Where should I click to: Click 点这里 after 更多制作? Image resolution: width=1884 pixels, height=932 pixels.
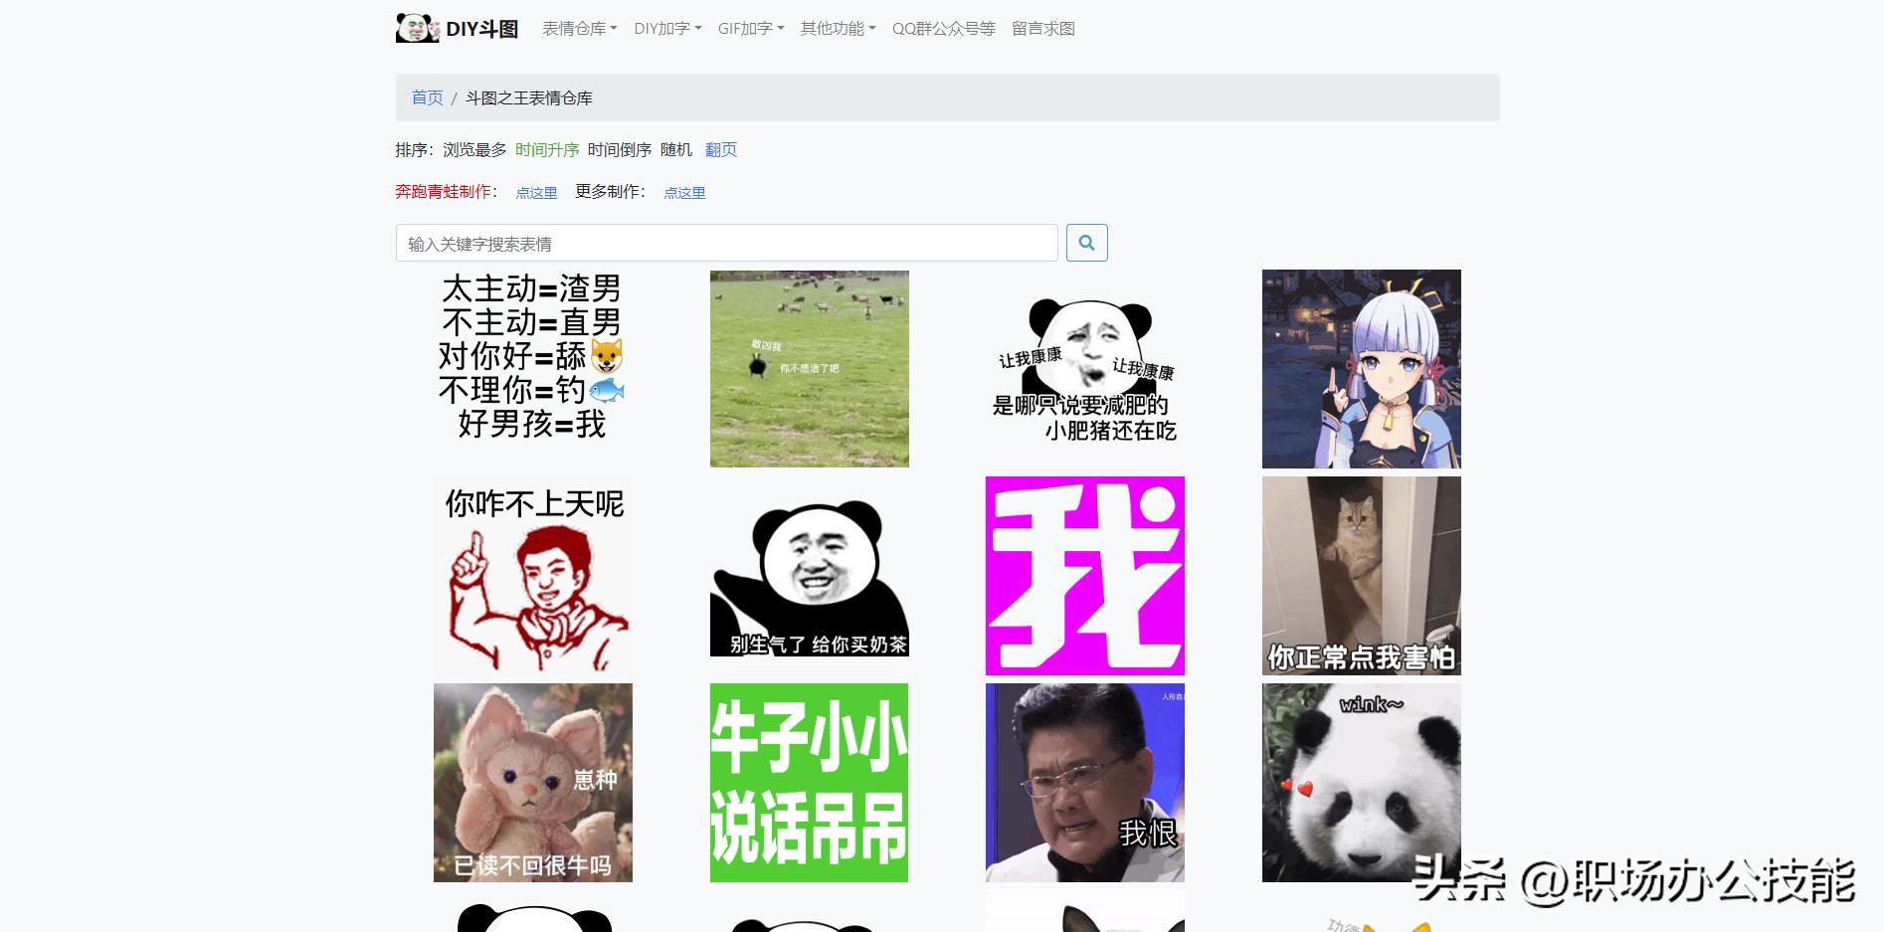(x=684, y=192)
